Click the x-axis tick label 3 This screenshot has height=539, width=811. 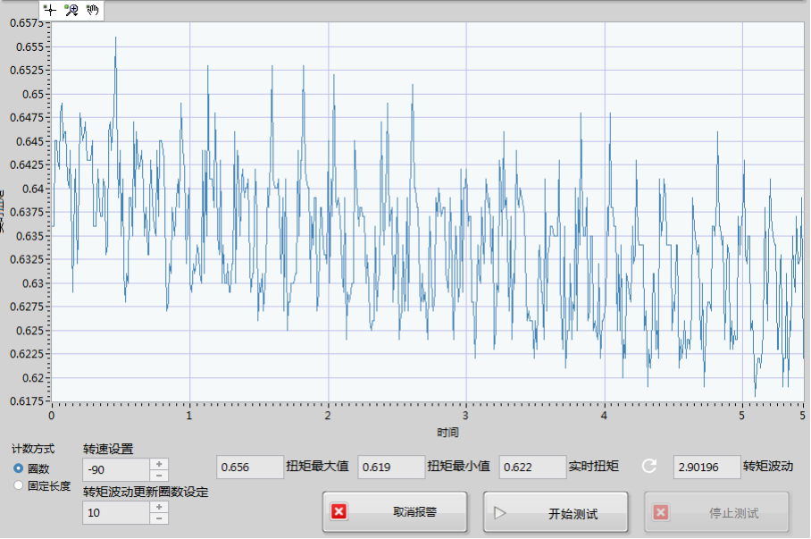click(x=465, y=416)
